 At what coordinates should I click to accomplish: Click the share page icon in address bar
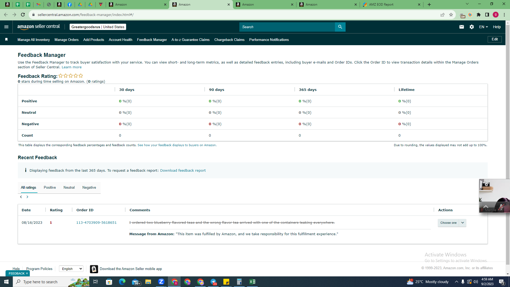click(443, 15)
